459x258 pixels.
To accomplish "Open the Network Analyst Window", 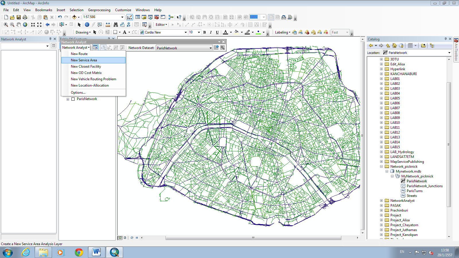I will coord(95,48).
